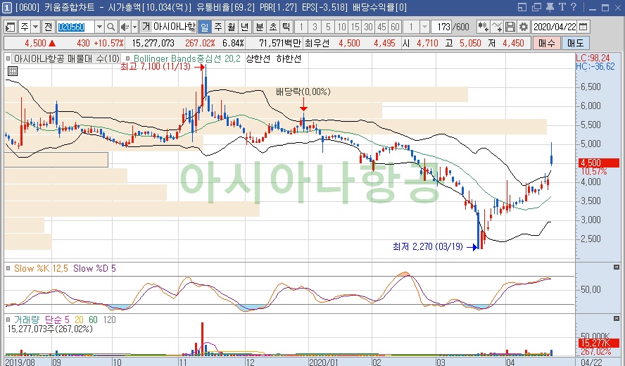Screen dimensions: 625x366
Task: Select the weekly (주) chart period
Action: tap(218, 27)
